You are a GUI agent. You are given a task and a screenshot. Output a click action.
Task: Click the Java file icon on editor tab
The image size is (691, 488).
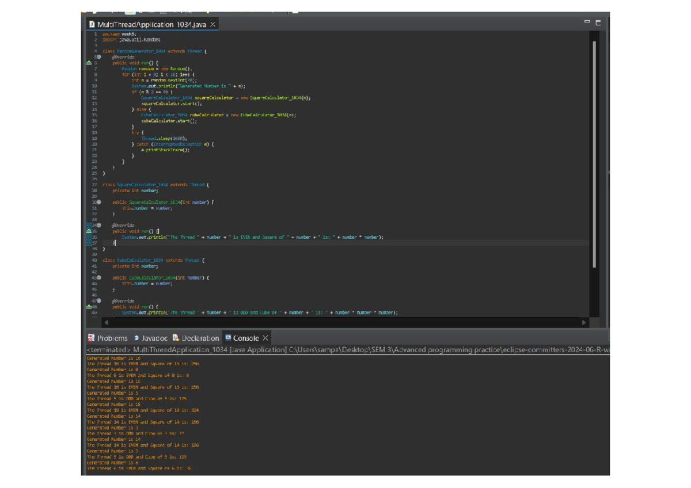click(x=92, y=24)
